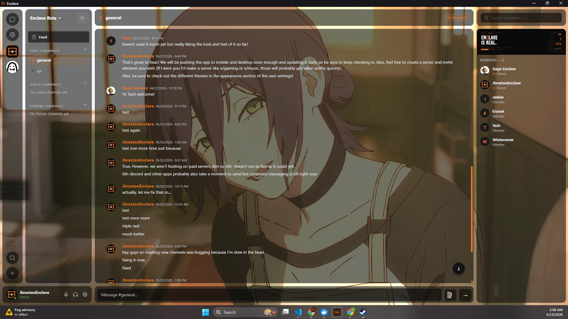The width and height of the screenshot is (568, 319).
Task: Open k!smet's avatar in the members list
Action: pos(485,113)
